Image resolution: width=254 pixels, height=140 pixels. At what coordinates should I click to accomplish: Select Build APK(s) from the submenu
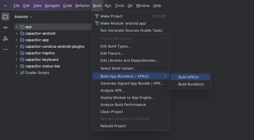[188, 77]
